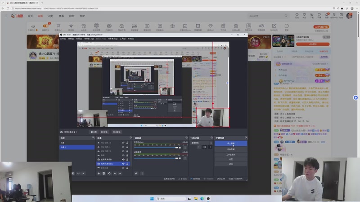This screenshot has height=202, width=360.
Task: Click the add source plus icon
Action: coord(99,173)
